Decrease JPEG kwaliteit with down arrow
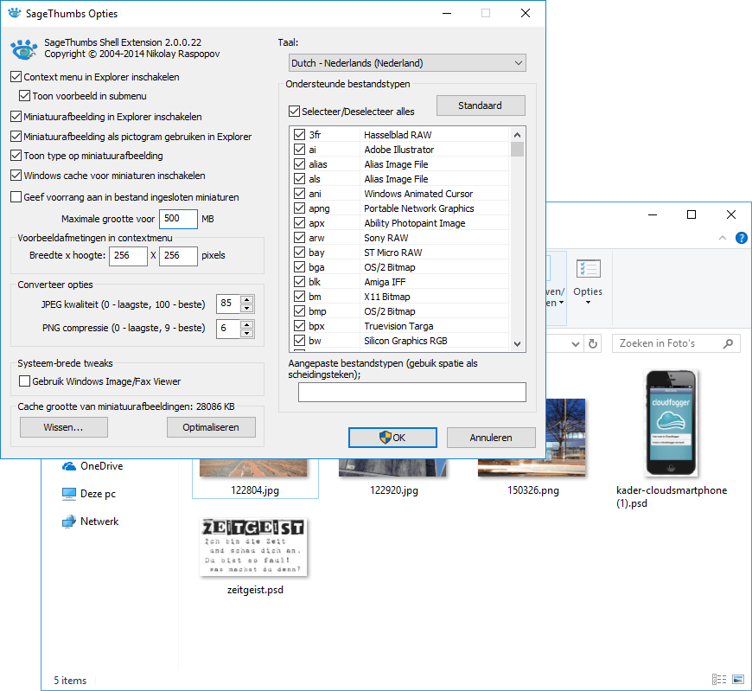The height and width of the screenshot is (691, 752). pos(247,308)
